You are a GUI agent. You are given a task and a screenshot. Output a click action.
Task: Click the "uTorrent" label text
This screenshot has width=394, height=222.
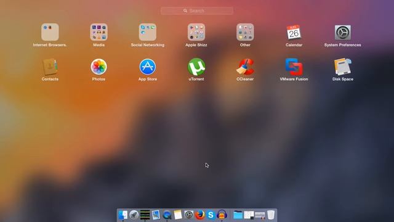pyautogui.click(x=196, y=79)
